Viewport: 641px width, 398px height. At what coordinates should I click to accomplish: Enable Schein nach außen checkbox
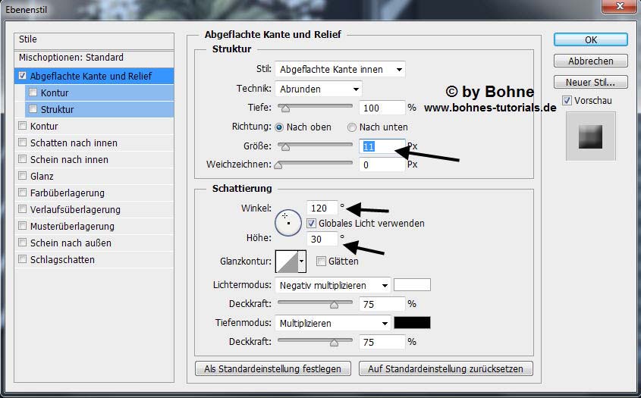tap(23, 243)
